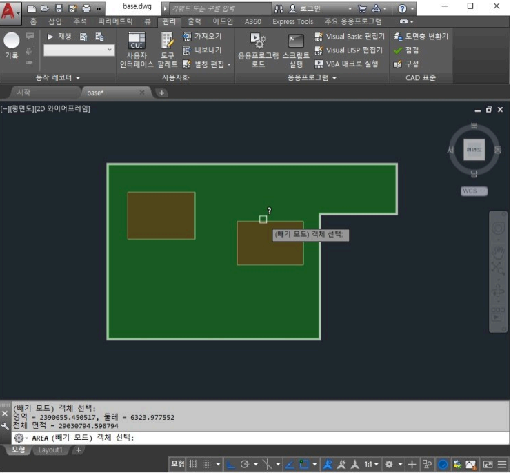The width and height of the screenshot is (511, 473).
Task: Open the A360 ribbon tab
Action: click(x=253, y=21)
